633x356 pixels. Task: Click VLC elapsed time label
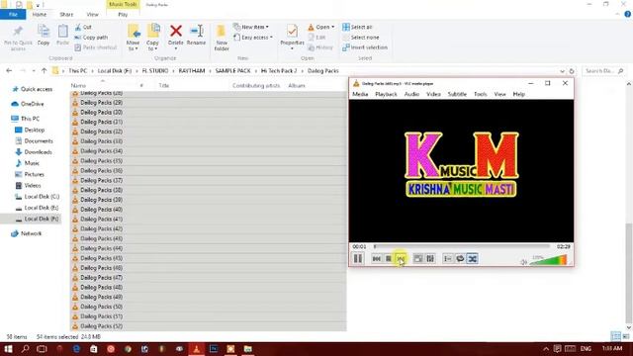pos(359,246)
